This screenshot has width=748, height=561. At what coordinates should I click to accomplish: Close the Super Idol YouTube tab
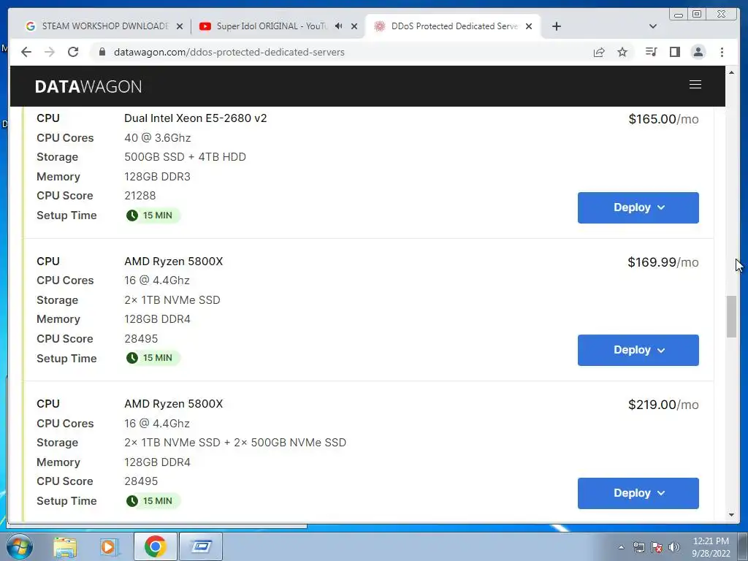(354, 26)
